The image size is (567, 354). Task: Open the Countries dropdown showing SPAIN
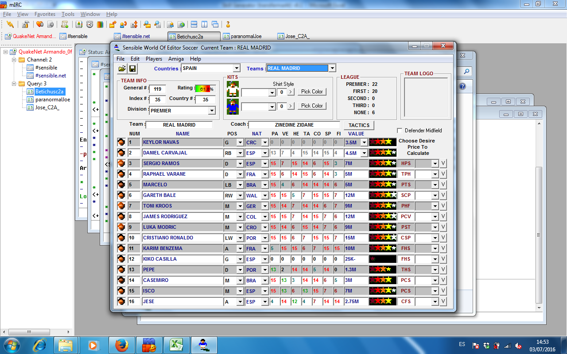[237, 68]
